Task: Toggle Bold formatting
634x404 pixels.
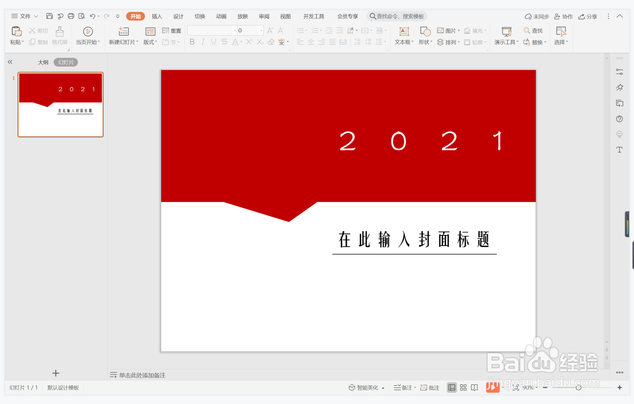Action: (x=192, y=42)
